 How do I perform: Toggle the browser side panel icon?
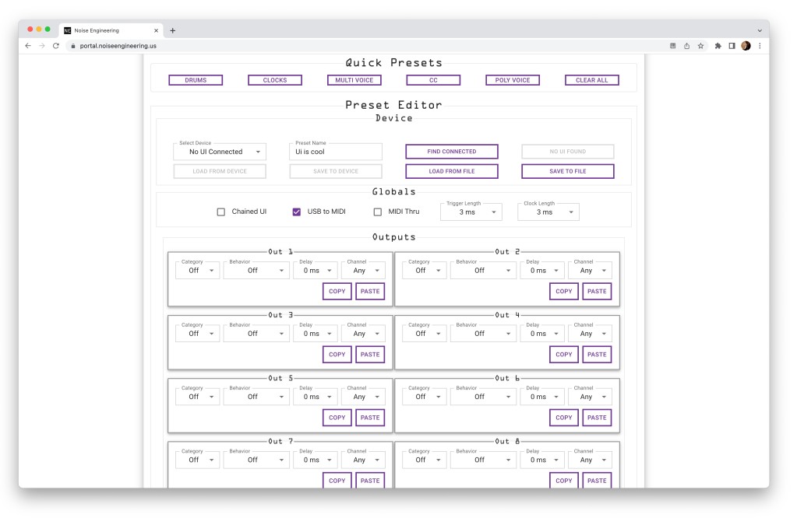pos(732,46)
